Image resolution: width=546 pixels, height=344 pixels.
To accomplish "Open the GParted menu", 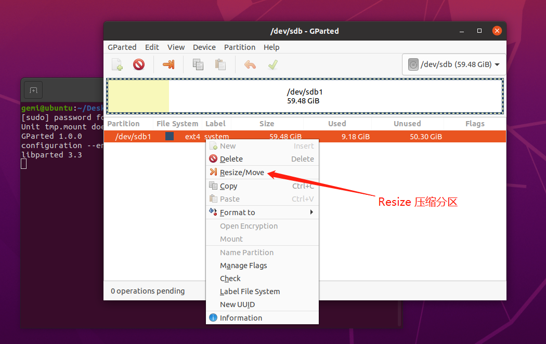I will pos(122,47).
